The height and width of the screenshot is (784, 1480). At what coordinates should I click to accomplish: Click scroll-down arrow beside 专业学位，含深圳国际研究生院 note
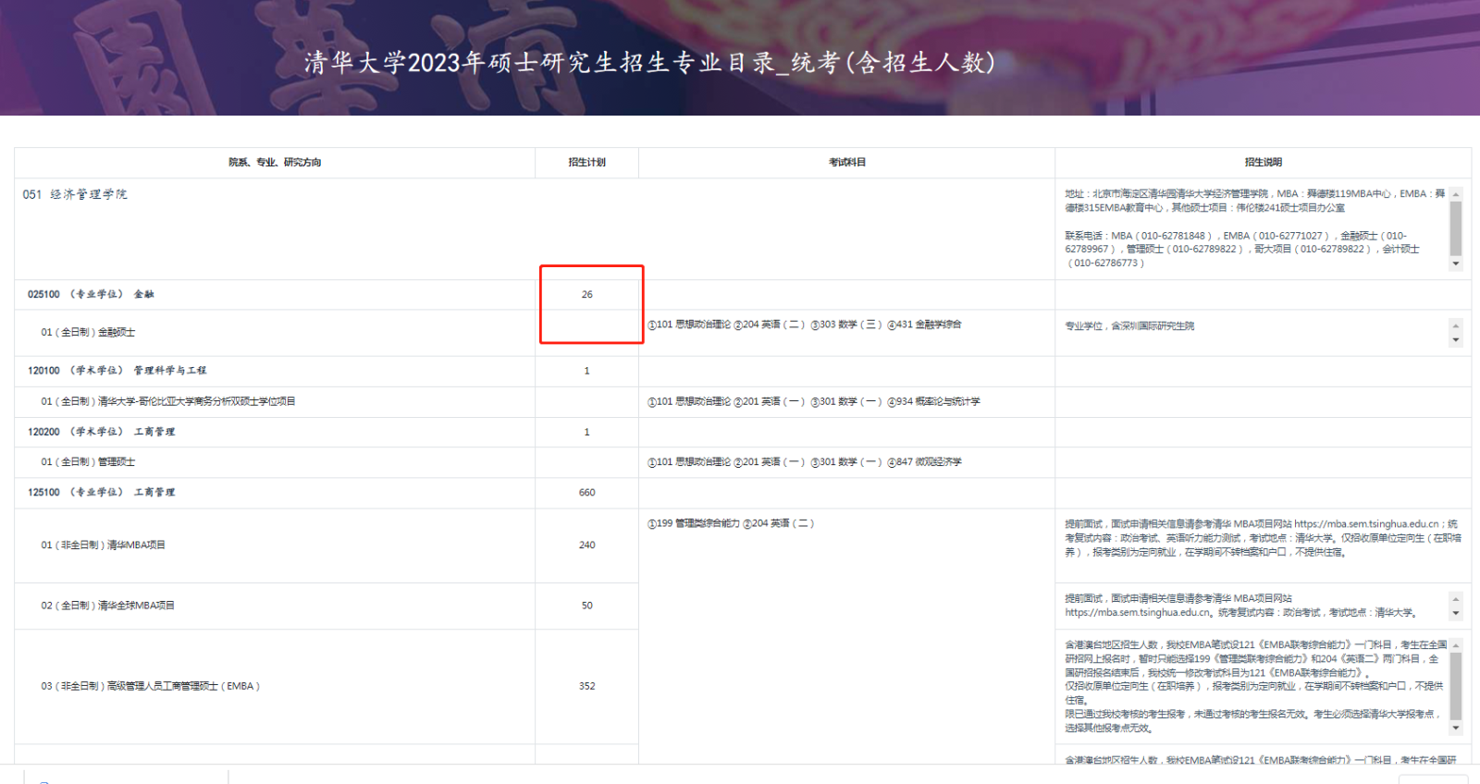pos(1456,340)
